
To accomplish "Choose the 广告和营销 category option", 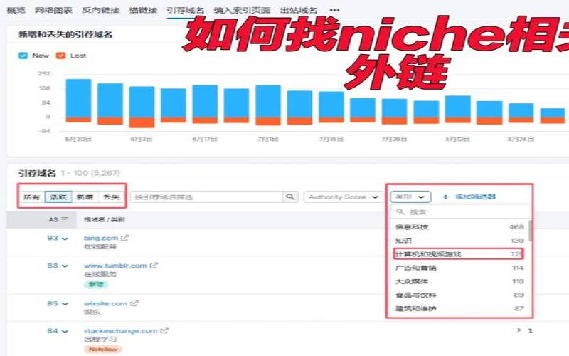I will (459, 268).
